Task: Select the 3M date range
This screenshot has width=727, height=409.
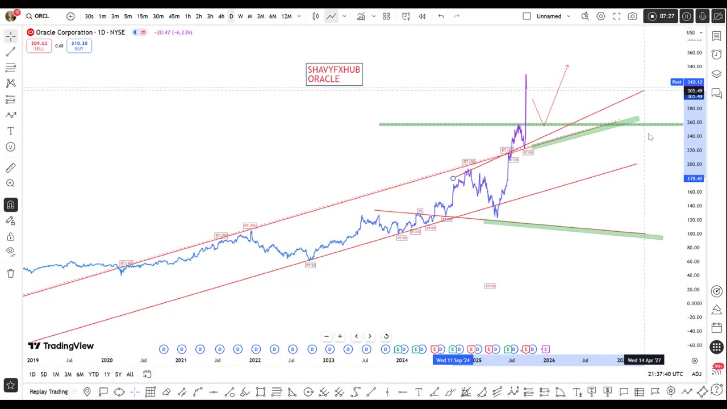Action: 68,374
